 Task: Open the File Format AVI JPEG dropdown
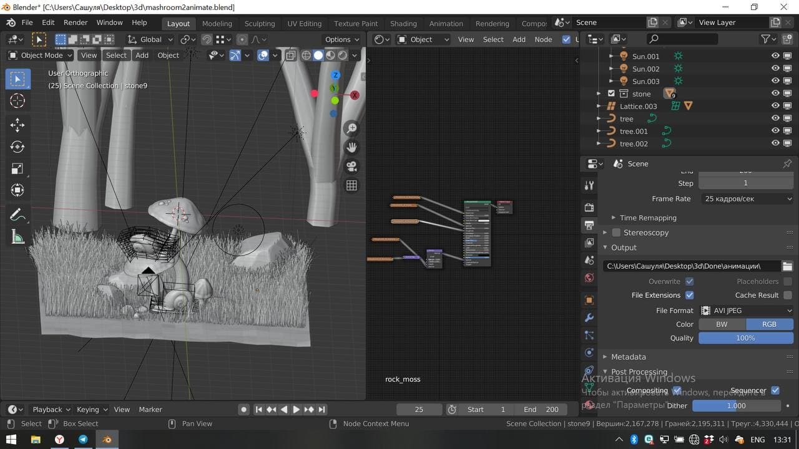tap(746, 311)
